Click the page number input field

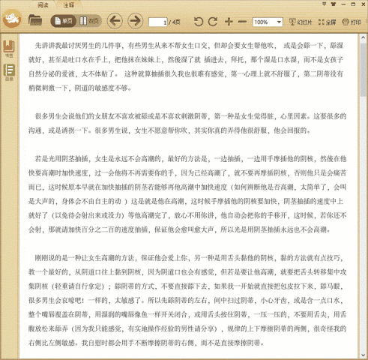pos(158,22)
